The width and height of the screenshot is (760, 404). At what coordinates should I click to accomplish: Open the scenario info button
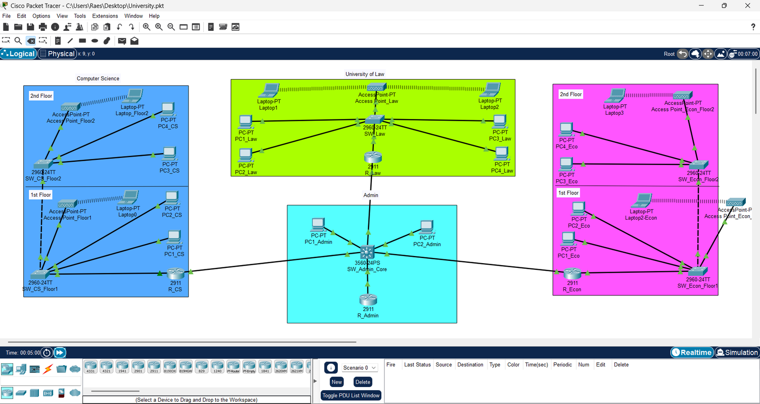tap(331, 367)
